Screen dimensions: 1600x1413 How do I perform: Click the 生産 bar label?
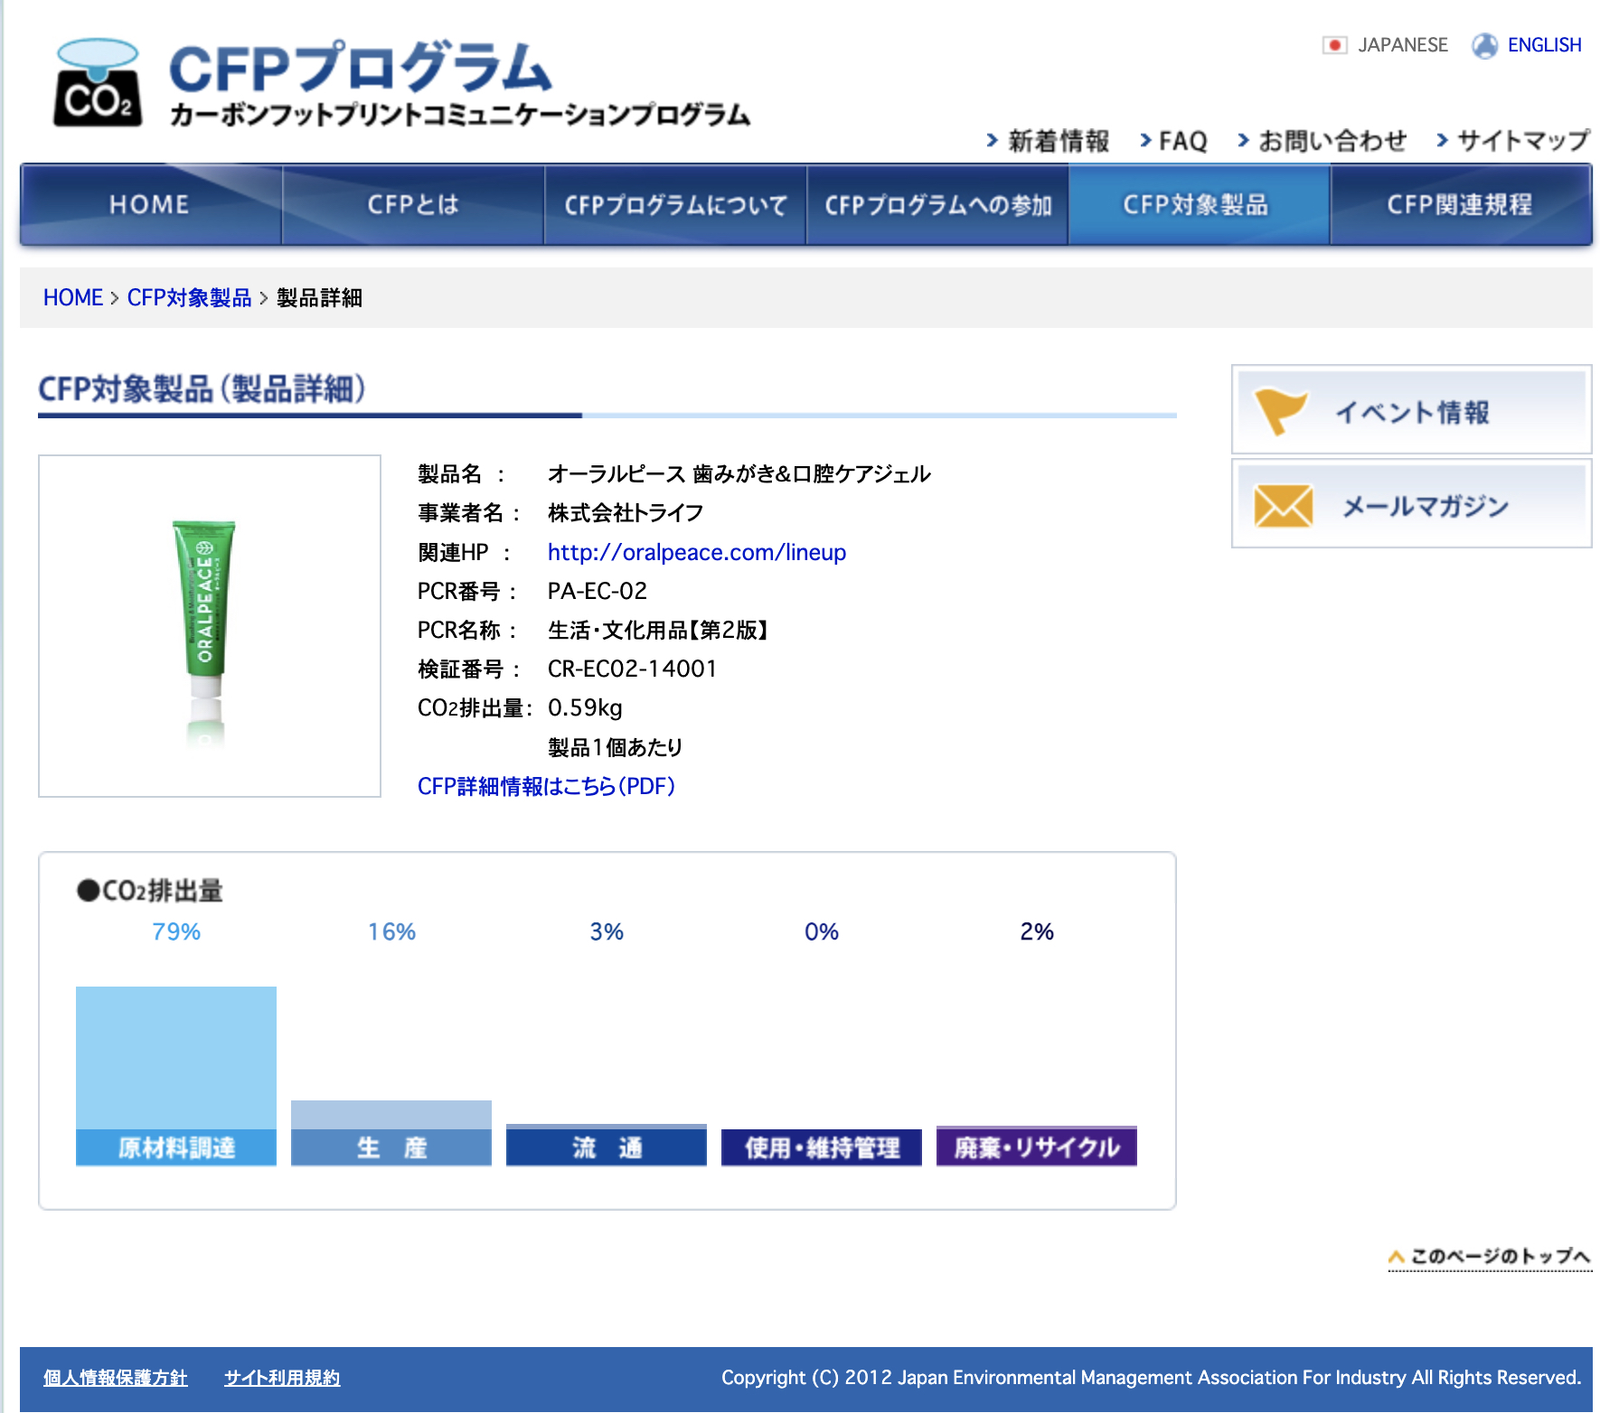click(391, 1147)
